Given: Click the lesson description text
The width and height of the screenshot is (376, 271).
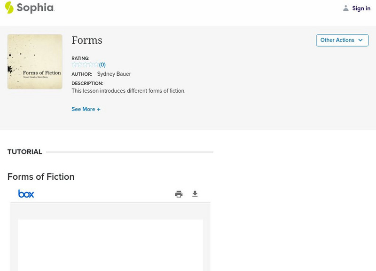Looking at the screenshot, I should coord(128,91).
